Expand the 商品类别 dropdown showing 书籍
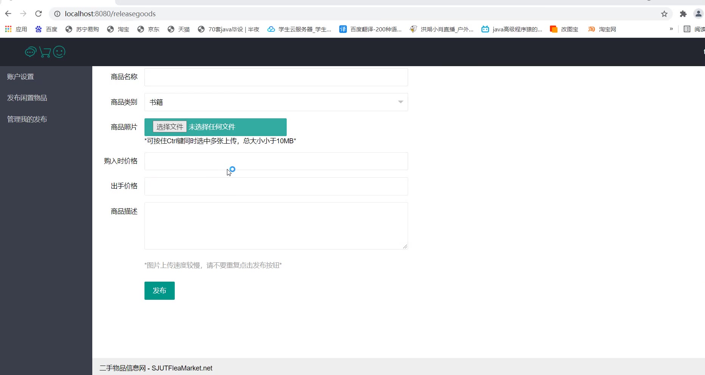Image resolution: width=705 pixels, height=375 pixels. click(x=276, y=102)
